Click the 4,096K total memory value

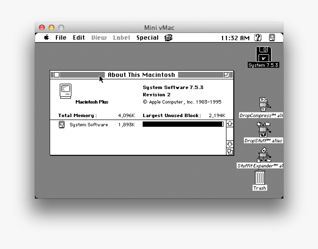click(126, 116)
